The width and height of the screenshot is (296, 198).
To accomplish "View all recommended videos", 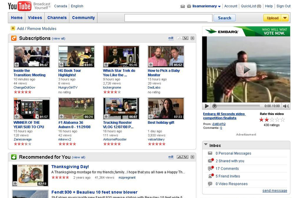I will pyautogui.click(x=79, y=157).
